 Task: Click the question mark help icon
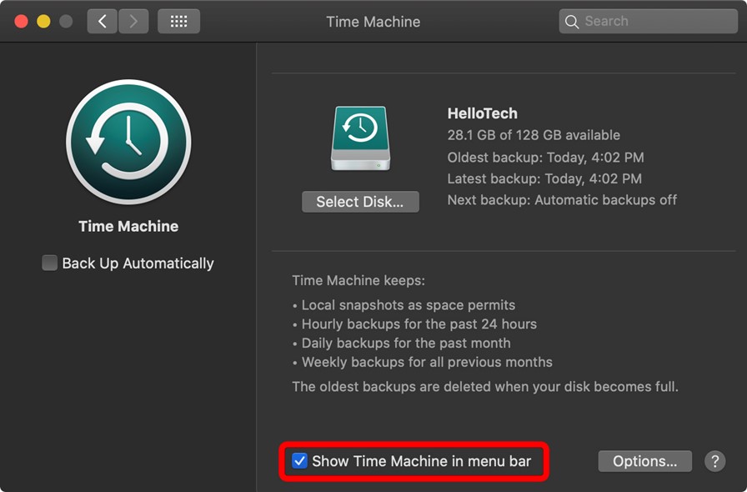714,461
